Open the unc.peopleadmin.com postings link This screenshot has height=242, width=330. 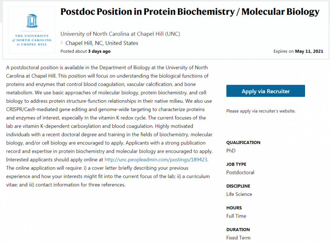(156, 160)
